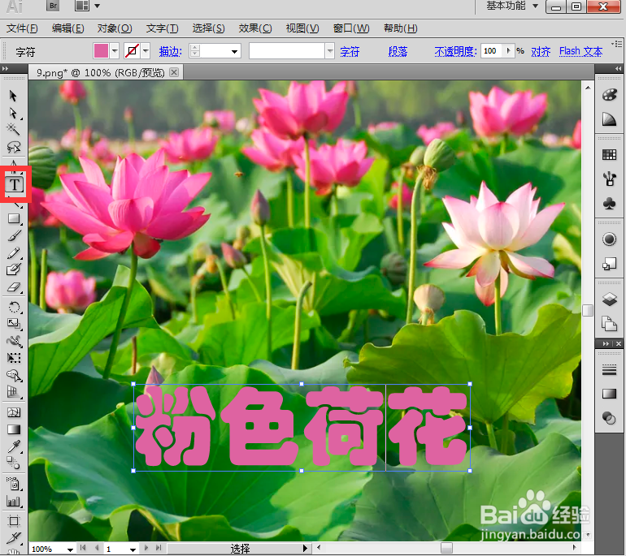626x556 pixels.
Task: Click the pink fill color swatch
Action: 101,51
